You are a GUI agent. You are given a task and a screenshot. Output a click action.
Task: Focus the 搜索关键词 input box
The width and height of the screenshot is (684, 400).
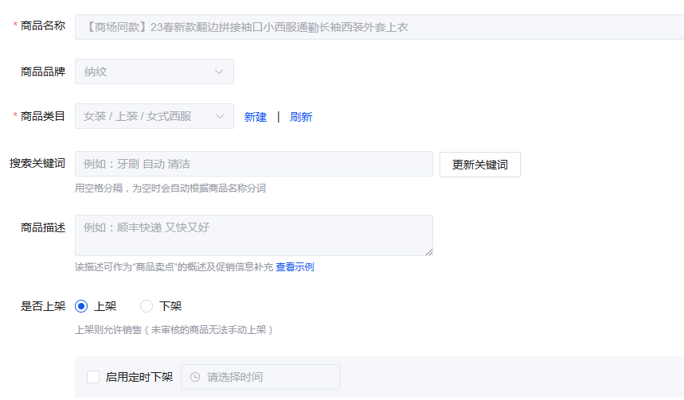253,164
